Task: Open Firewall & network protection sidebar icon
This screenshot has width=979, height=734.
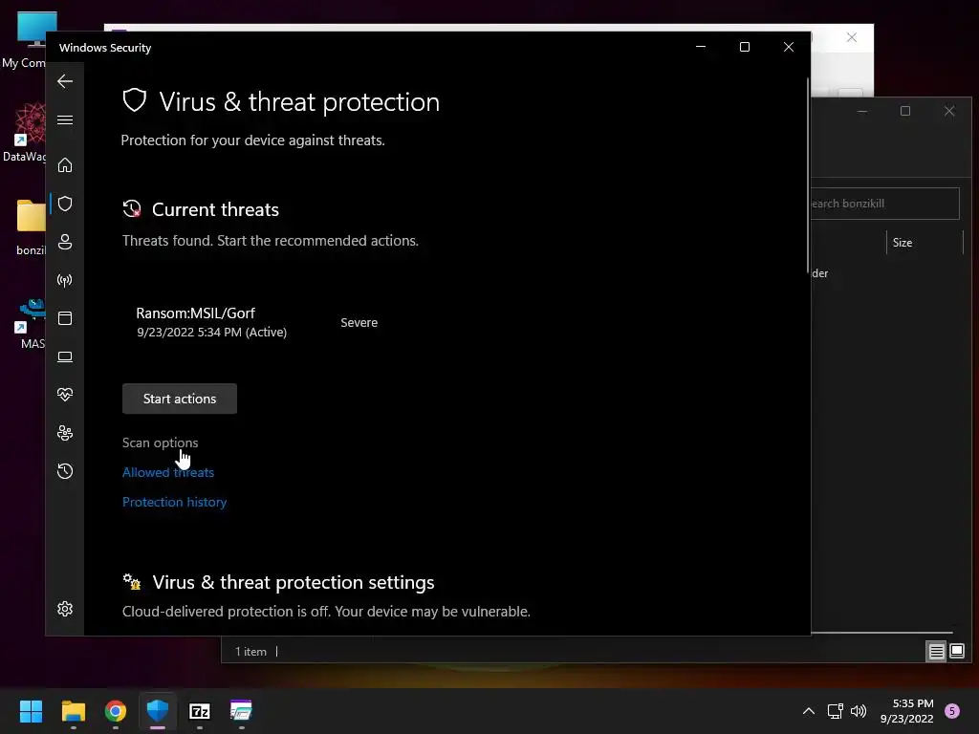Action: click(65, 280)
